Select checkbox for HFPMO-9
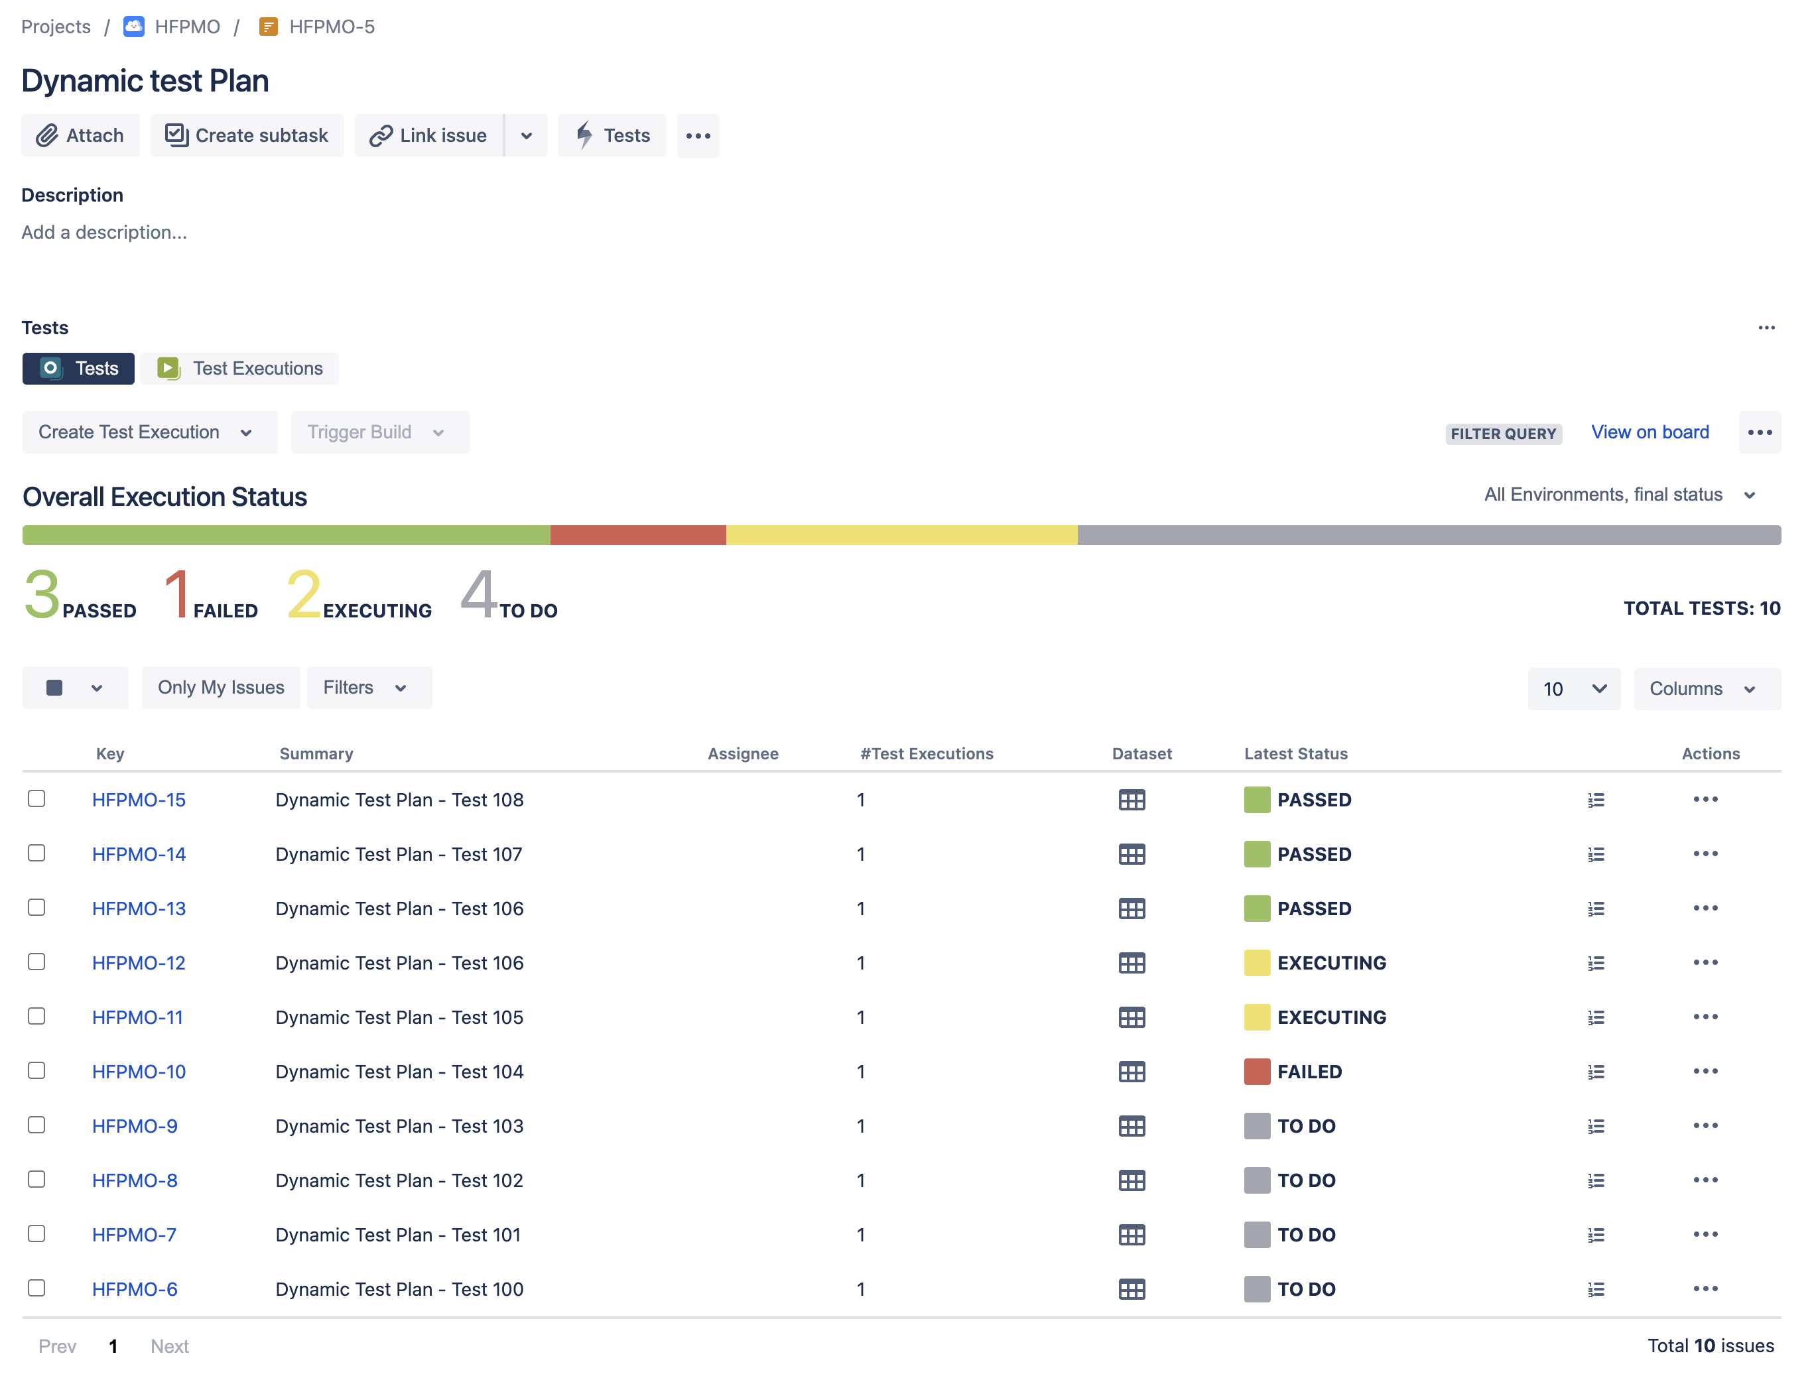1812x1386 pixels. tap(36, 1125)
